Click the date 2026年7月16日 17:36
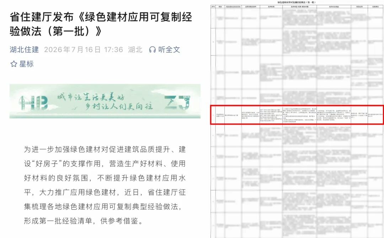The width and height of the screenshot is (384, 238). click(x=84, y=50)
